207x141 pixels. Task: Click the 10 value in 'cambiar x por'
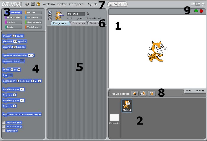[x=22, y=89]
